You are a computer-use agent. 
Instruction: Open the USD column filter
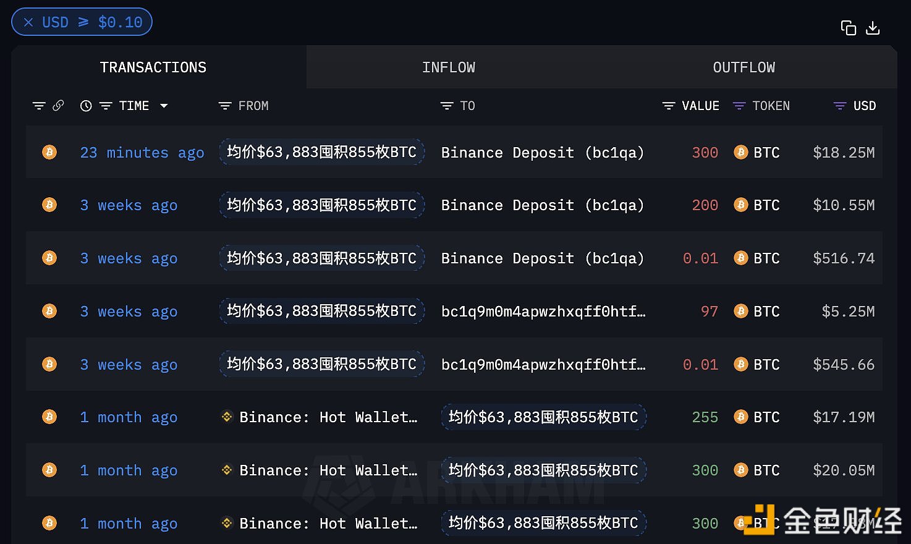840,106
